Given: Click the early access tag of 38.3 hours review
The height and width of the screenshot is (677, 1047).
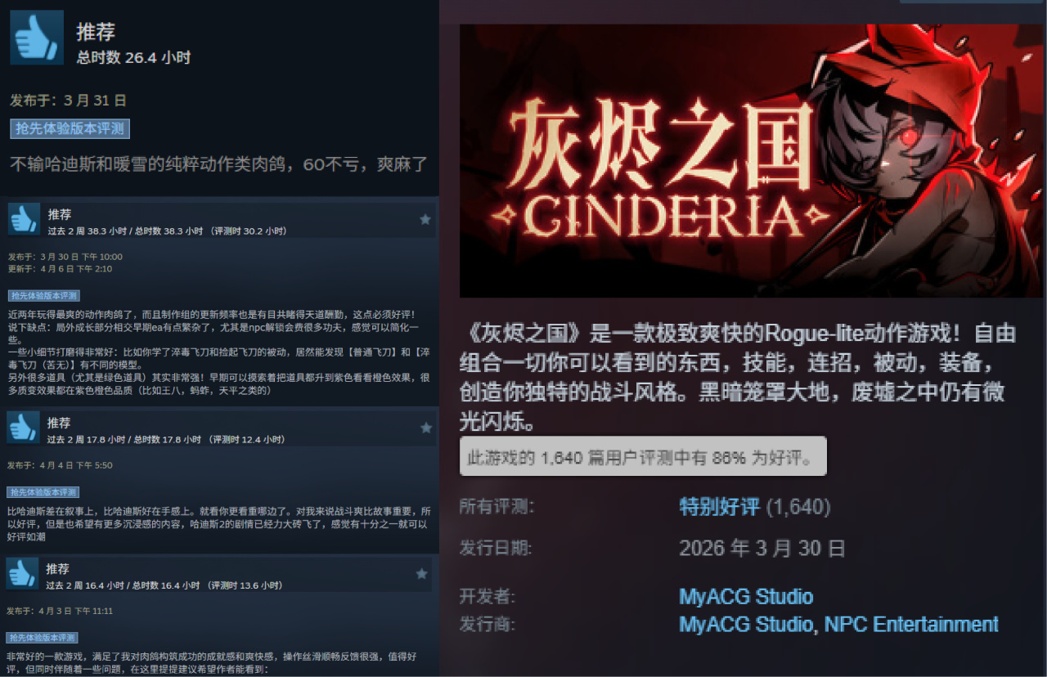Looking at the screenshot, I should pos(44,295).
